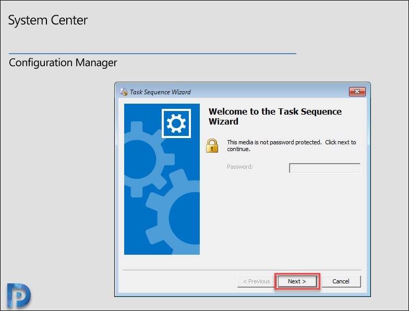Focus the Password input field
Image resolution: width=409 pixels, height=311 pixels.
[324, 168]
